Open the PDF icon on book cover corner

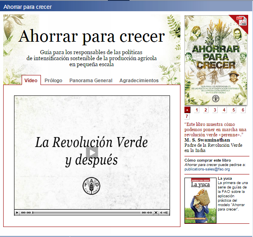241,21
